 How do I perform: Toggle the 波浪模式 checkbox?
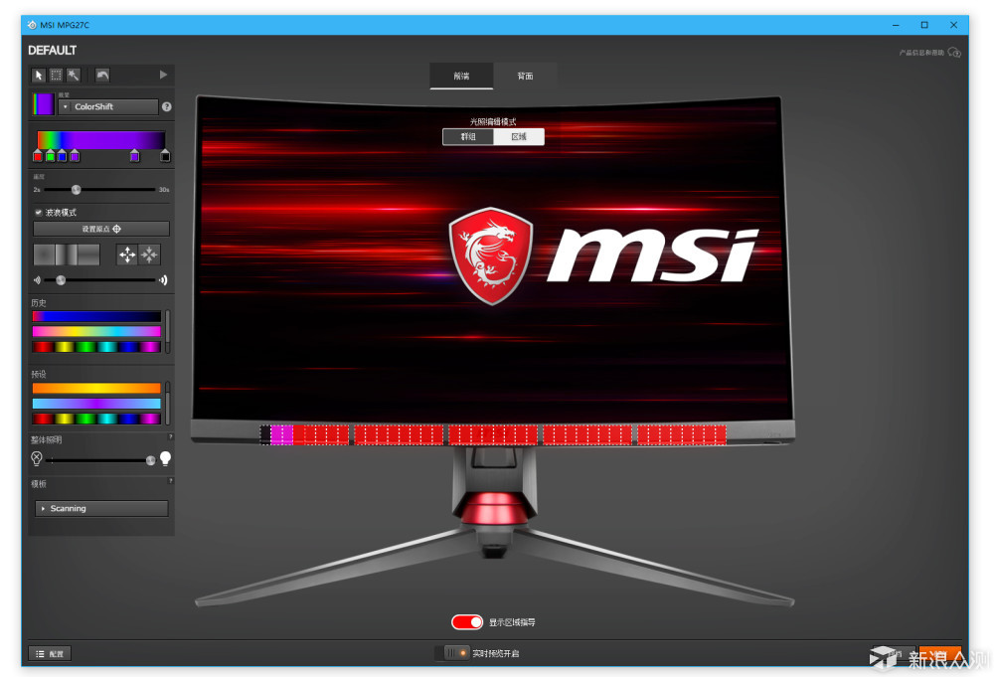(39, 212)
